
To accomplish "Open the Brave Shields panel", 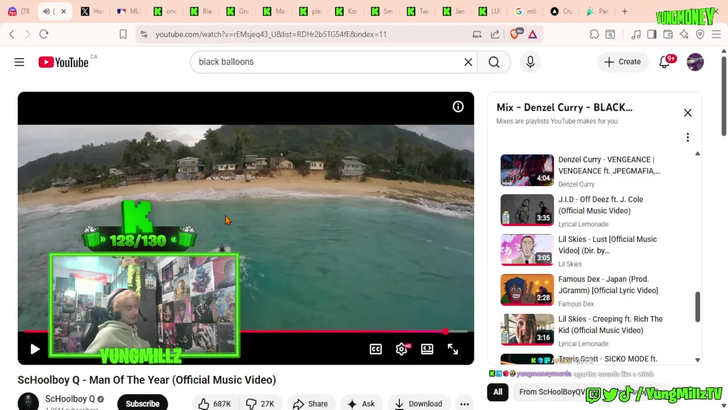I will tap(515, 34).
